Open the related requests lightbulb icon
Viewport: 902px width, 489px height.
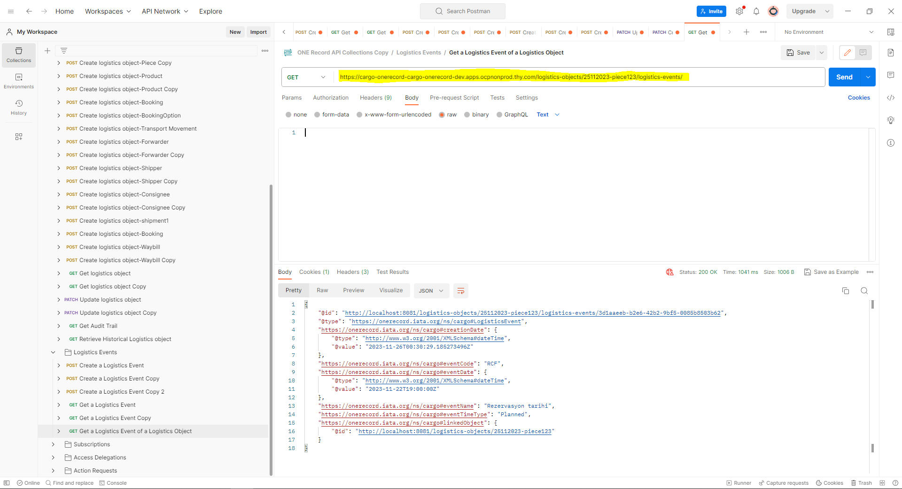coord(891,120)
